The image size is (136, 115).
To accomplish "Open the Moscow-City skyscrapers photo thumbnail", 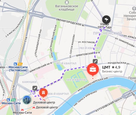I will 27,100.
